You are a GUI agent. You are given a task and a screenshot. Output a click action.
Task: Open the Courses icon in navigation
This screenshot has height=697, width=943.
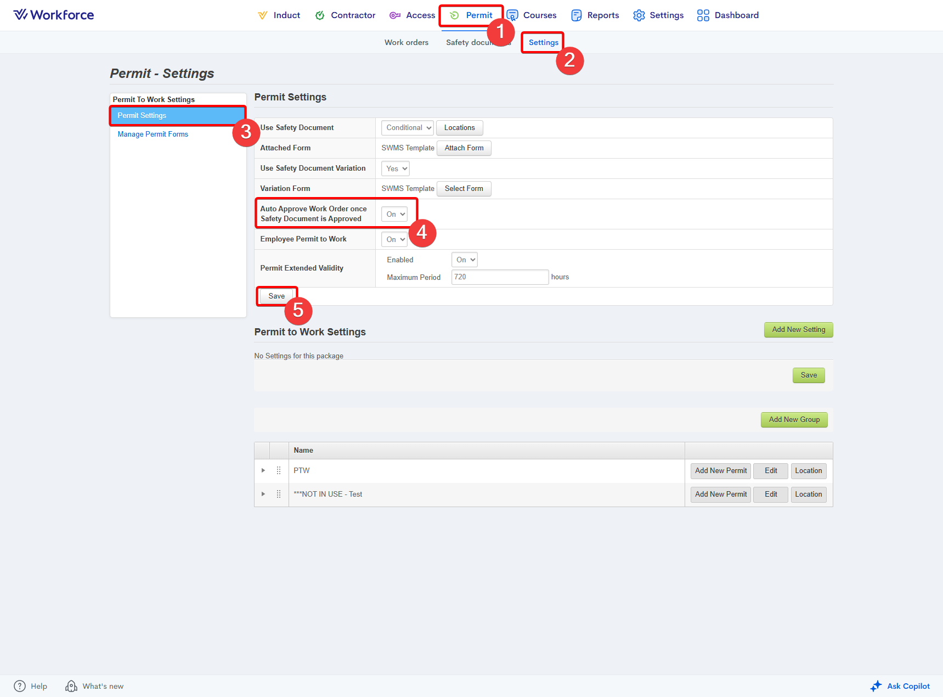[512, 15]
